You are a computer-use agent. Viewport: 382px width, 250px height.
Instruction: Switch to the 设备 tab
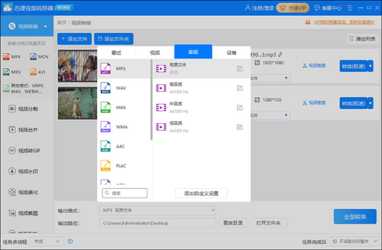[232, 52]
